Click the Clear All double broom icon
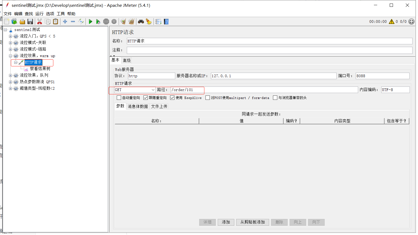The image size is (418, 235). click(x=131, y=21)
